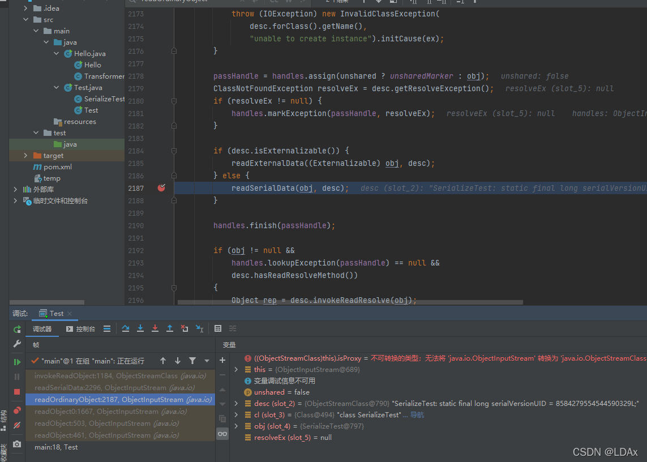
Task: Click the editor horizontal scrollbar
Action: [x=350, y=302]
